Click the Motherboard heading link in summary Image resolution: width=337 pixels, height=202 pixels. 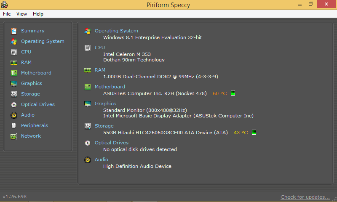tap(110, 87)
